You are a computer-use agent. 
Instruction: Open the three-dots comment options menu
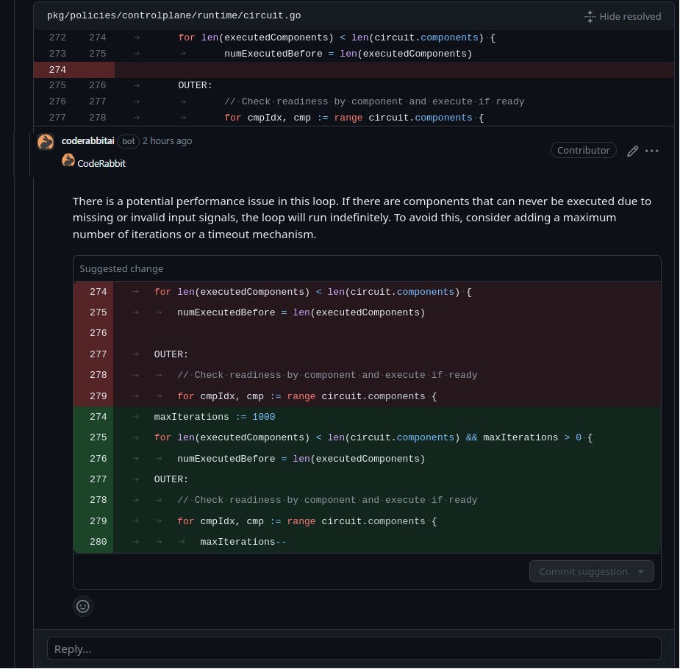coord(651,151)
